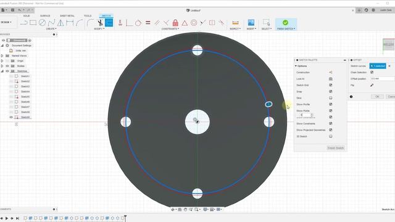
Task: Collapse the Options section in Sketch Palette
Action: 296,66
